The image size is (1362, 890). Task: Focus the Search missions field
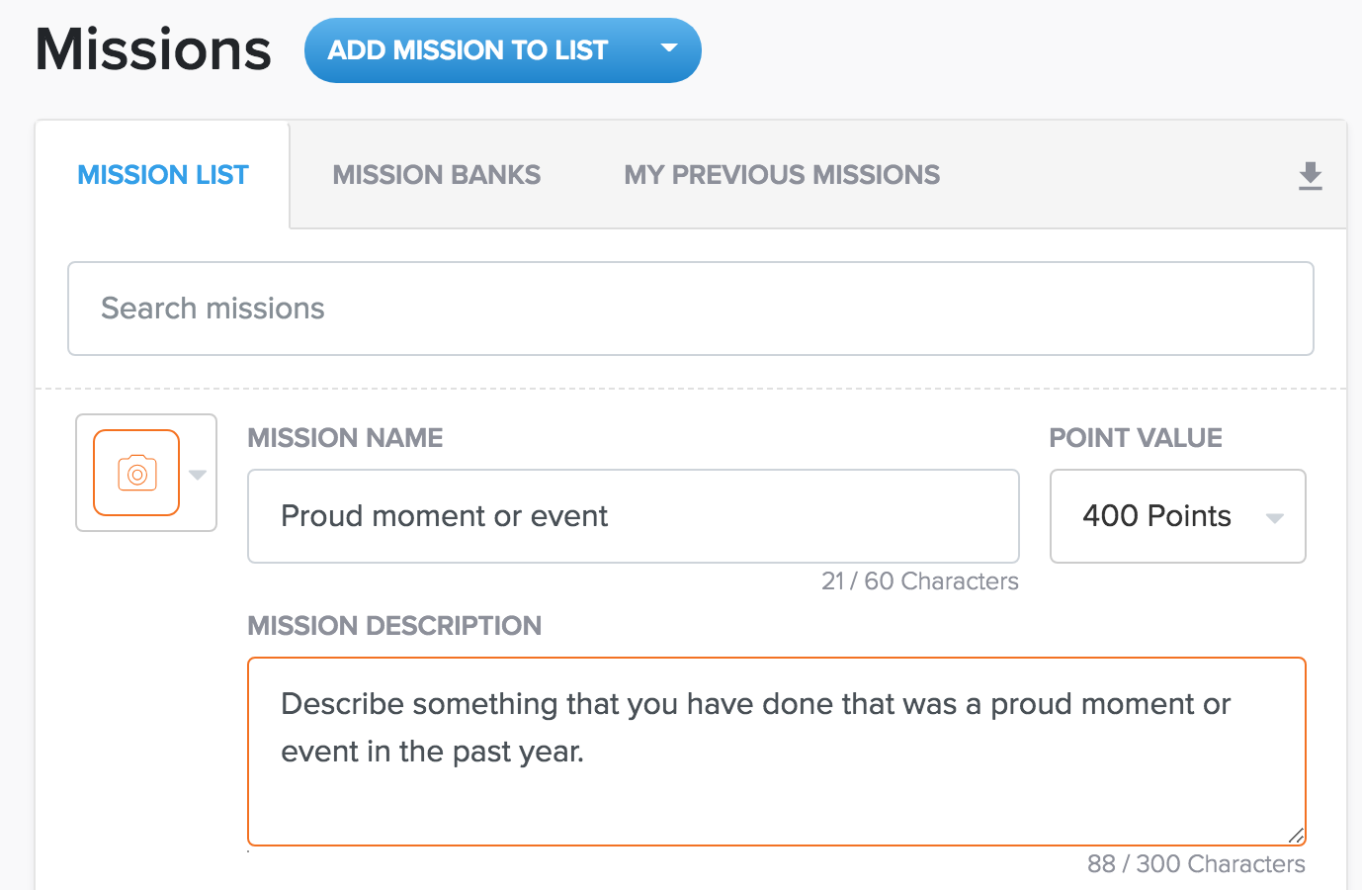[690, 309]
